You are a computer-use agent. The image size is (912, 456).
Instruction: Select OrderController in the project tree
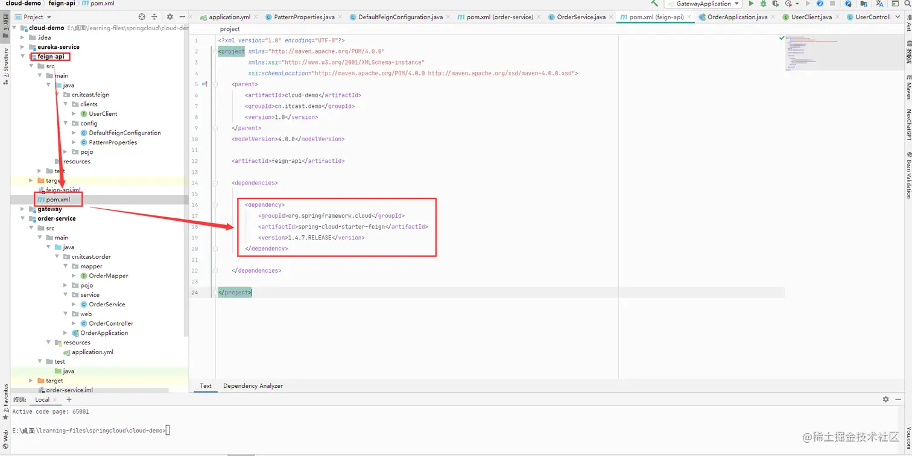pos(111,323)
